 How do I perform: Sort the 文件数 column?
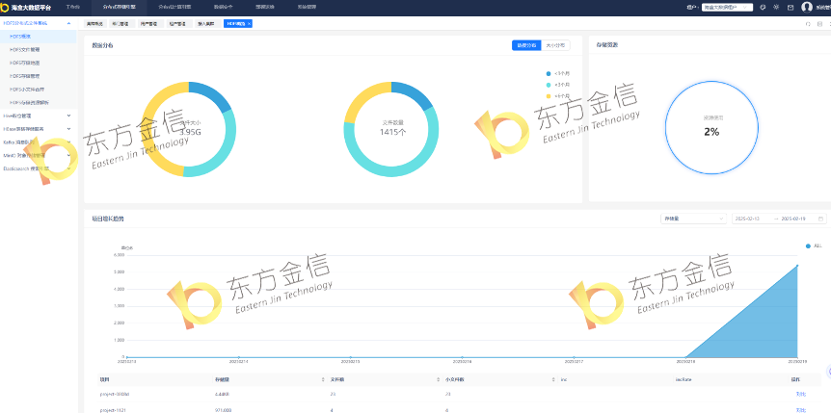(439, 379)
